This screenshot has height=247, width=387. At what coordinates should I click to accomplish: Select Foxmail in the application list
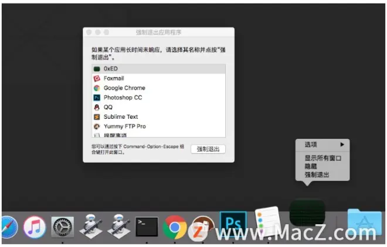(x=158, y=78)
